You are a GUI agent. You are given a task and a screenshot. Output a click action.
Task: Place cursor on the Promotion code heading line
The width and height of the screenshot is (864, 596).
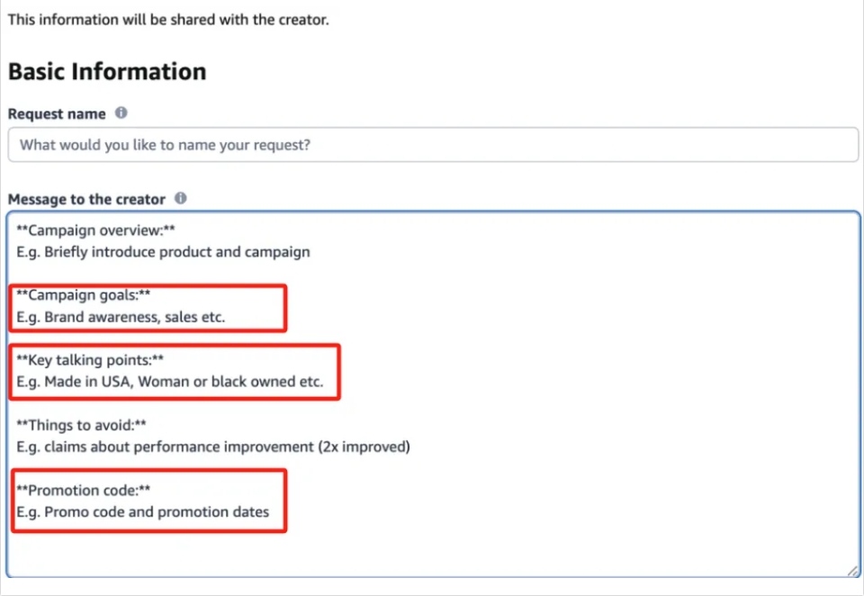pos(83,490)
